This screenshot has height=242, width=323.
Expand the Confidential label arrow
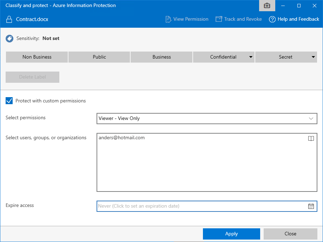click(x=251, y=57)
